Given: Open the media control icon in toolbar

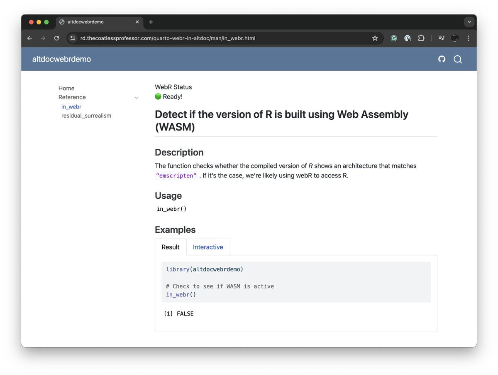Looking at the screenshot, I should point(442,38).
